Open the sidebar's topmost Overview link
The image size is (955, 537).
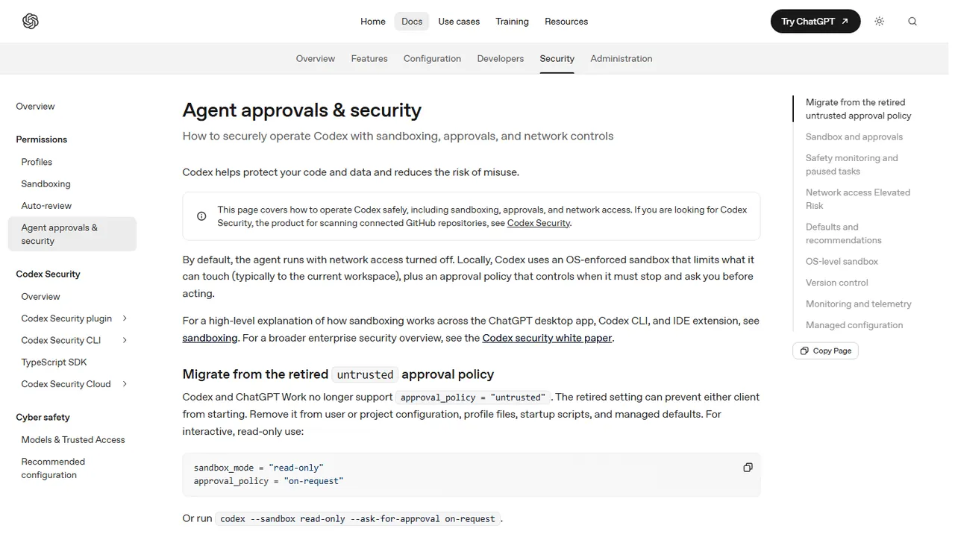[35, 107]
